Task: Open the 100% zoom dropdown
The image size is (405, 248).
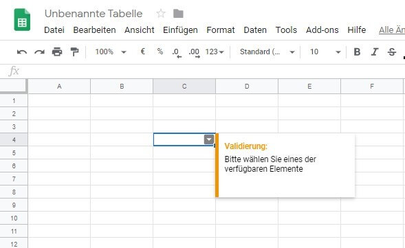Action: click(x=111, y=52)
